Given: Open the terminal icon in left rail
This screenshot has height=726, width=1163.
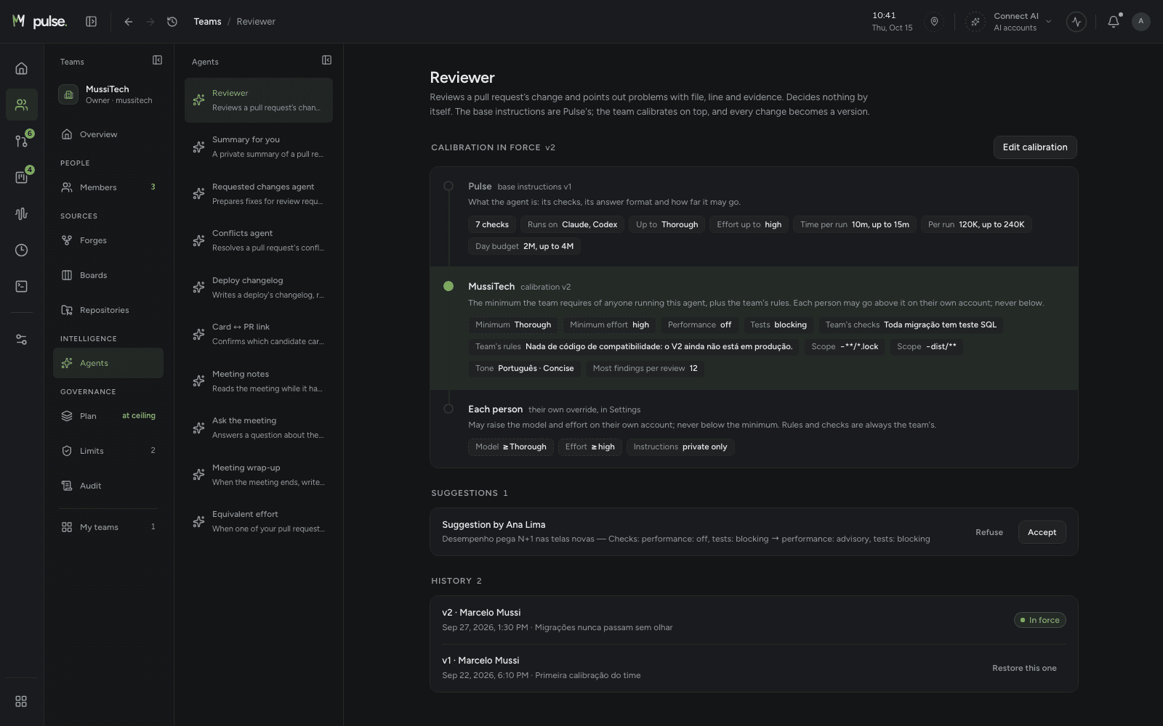Looking at the screenshot, I should click(x=22, y=286).
